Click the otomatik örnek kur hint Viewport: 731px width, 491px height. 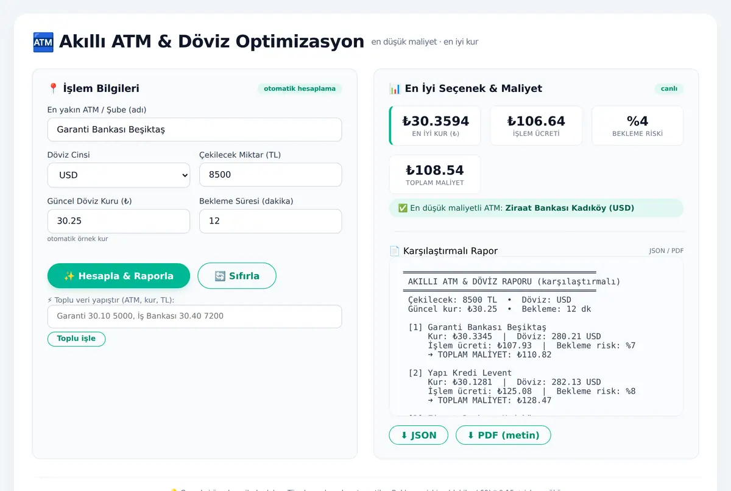point(77,239)
